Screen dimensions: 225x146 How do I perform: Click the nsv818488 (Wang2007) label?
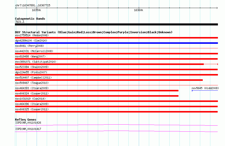tap(30, 56)
